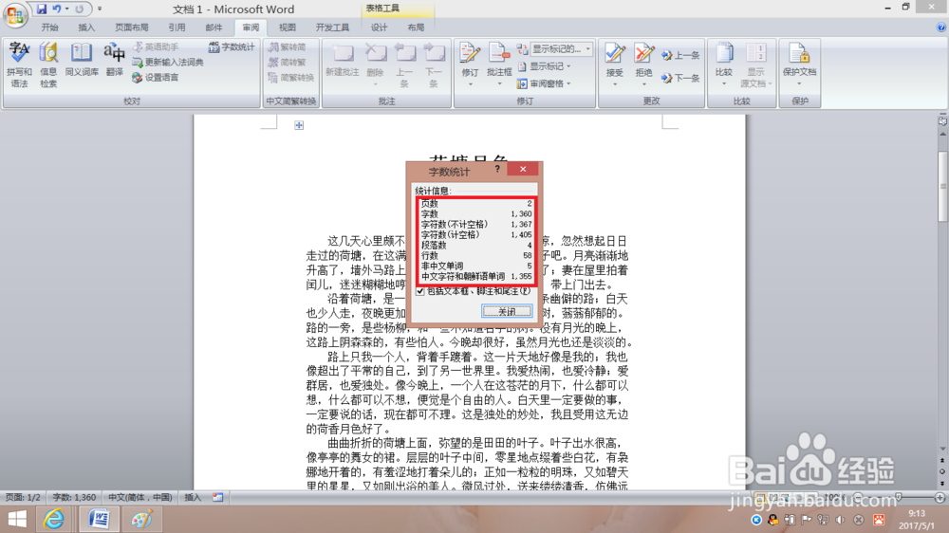Convert Simplified to Traditional (简转繁)
Viewport: 949px width, 533px height.
tap(288, 63)
